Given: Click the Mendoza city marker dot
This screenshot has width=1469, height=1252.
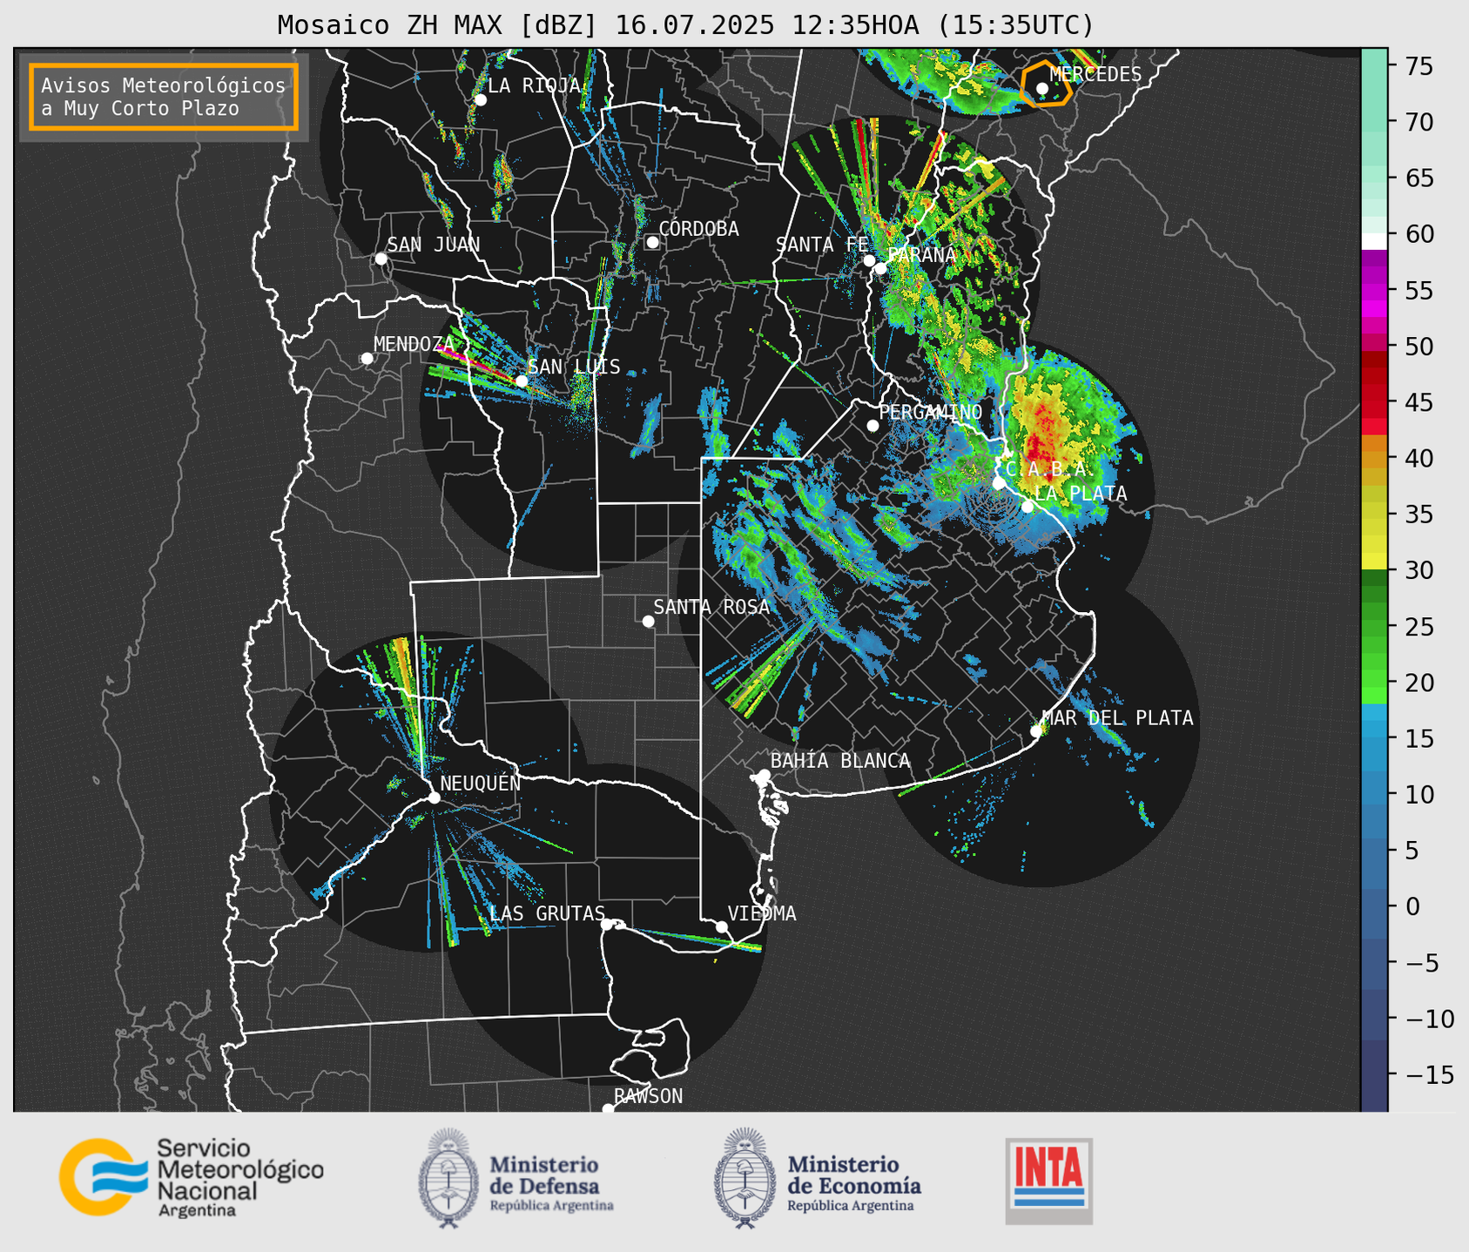Looking at the screenshot, I should (x=367, y=359).
